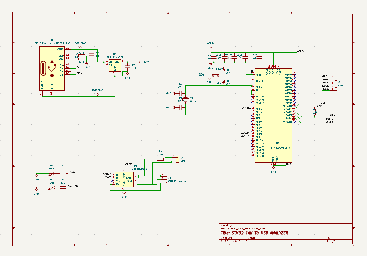Screen dimensions: 367x256
Task: Click the CAN_TX label at U3 pin D
Action: 107,174
